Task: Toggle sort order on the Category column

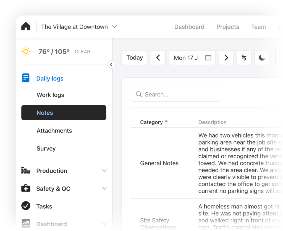Action: click(166, 122)
